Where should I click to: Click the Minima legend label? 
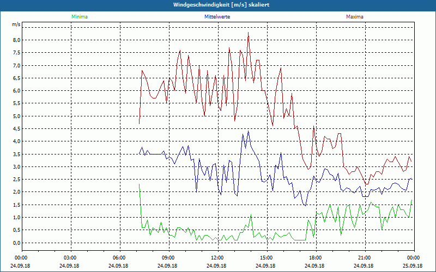coord(80,17)
